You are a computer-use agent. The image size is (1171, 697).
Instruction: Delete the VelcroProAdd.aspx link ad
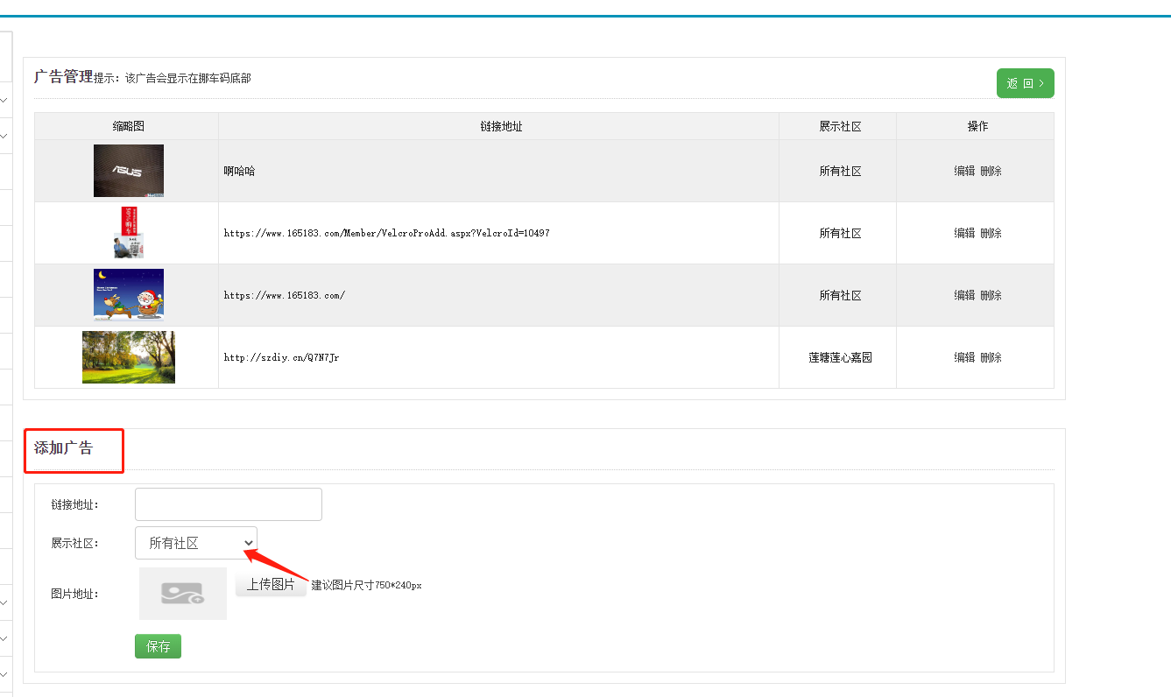(991, 233)
